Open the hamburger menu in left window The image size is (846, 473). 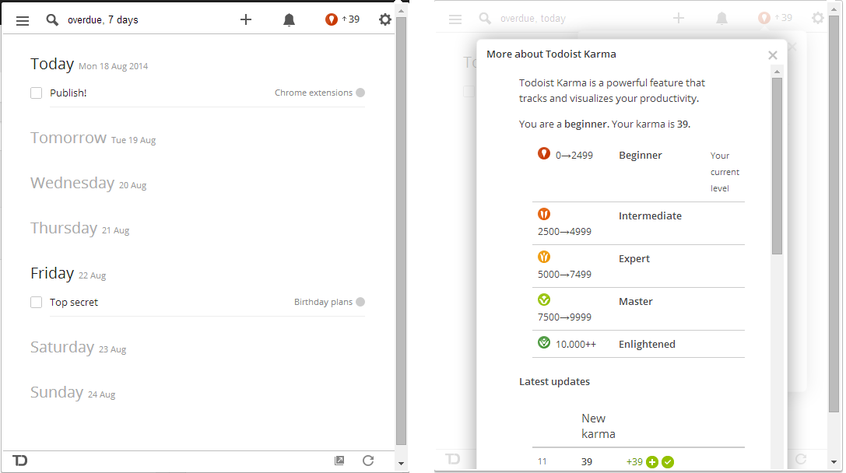pos(22,20)
